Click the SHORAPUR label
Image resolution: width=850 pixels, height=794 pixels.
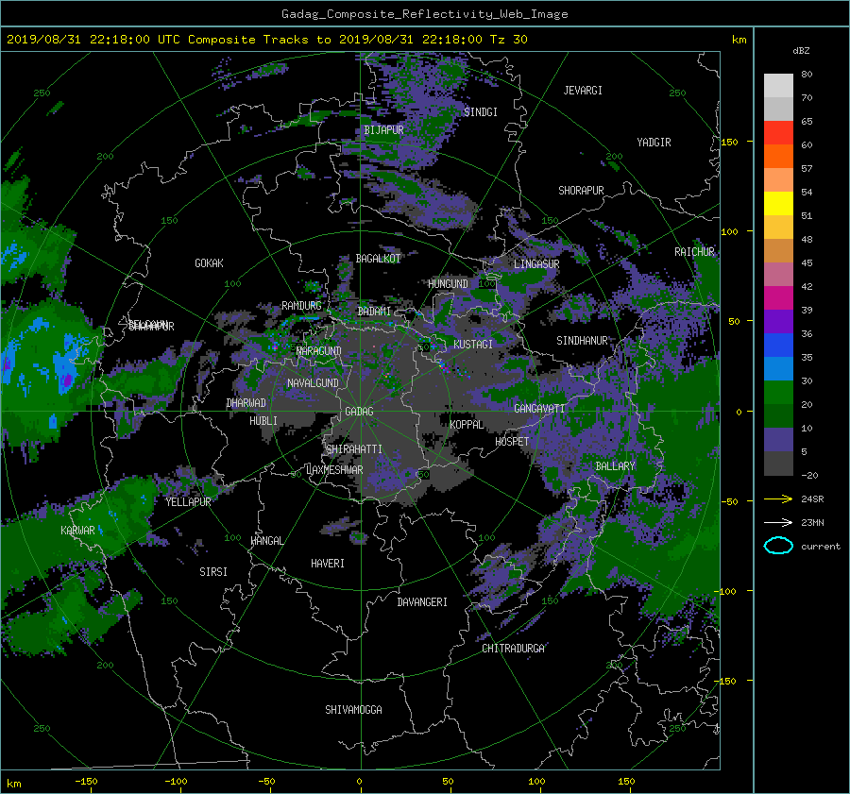point(581,191)
